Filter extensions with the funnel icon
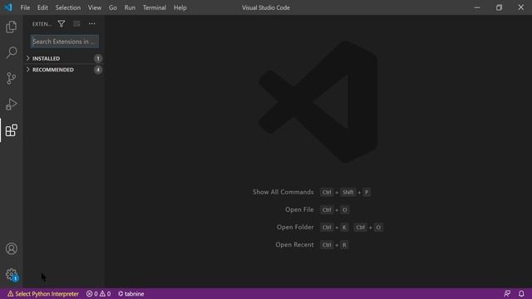The image size is (532, 299). pos(61,24)
